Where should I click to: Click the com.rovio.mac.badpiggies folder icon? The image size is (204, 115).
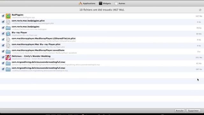click(8, 28)
